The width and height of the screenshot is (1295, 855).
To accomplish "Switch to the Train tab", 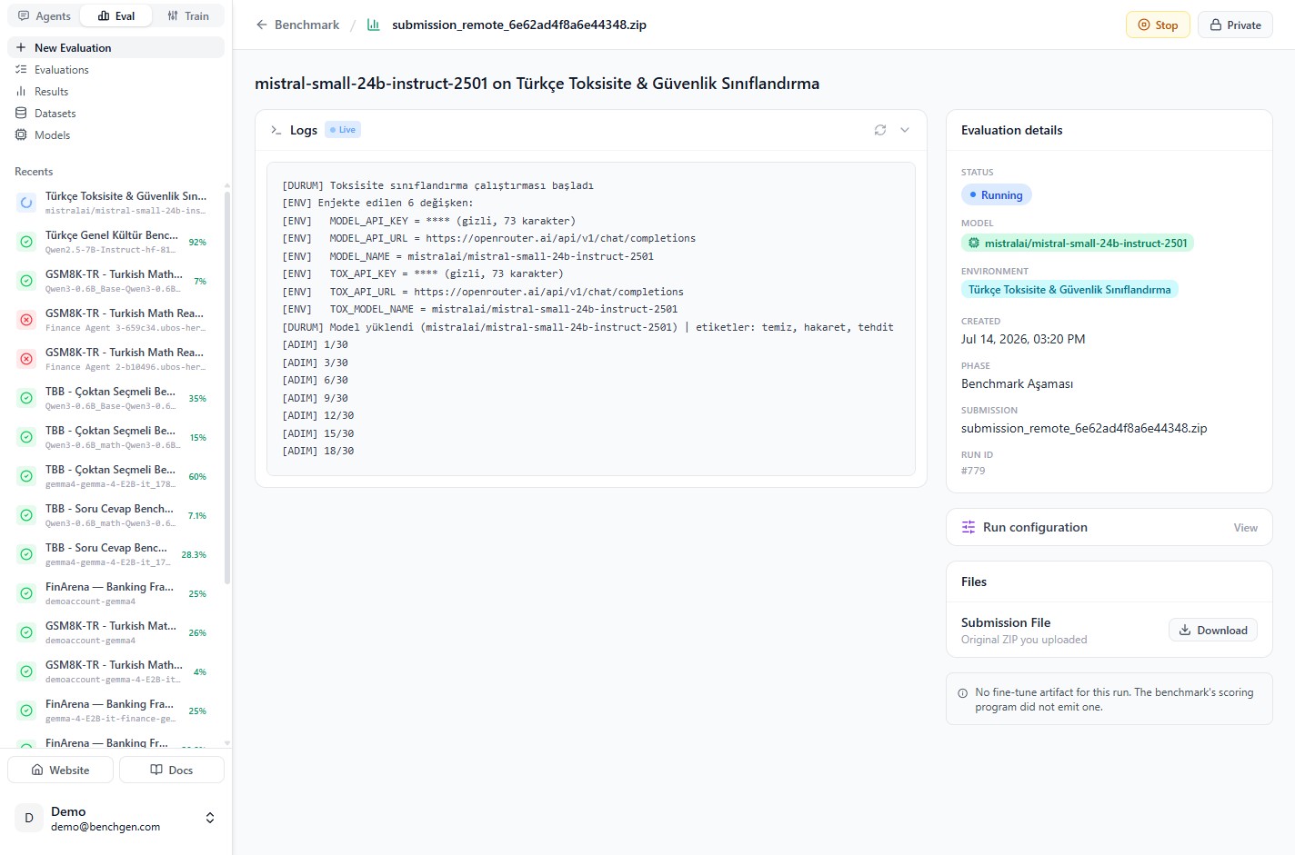I will click(x=188, y=15).
